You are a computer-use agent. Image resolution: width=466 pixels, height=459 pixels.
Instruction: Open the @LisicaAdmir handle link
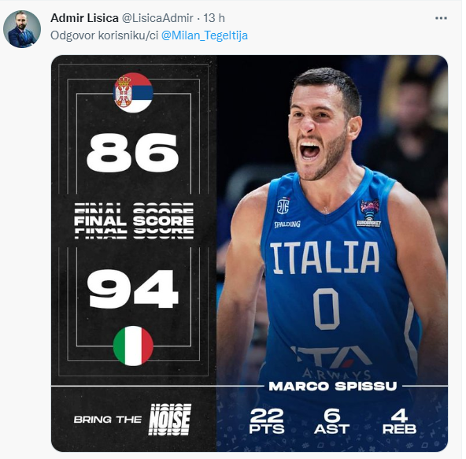pyautogui.click(x=157, y=18)
